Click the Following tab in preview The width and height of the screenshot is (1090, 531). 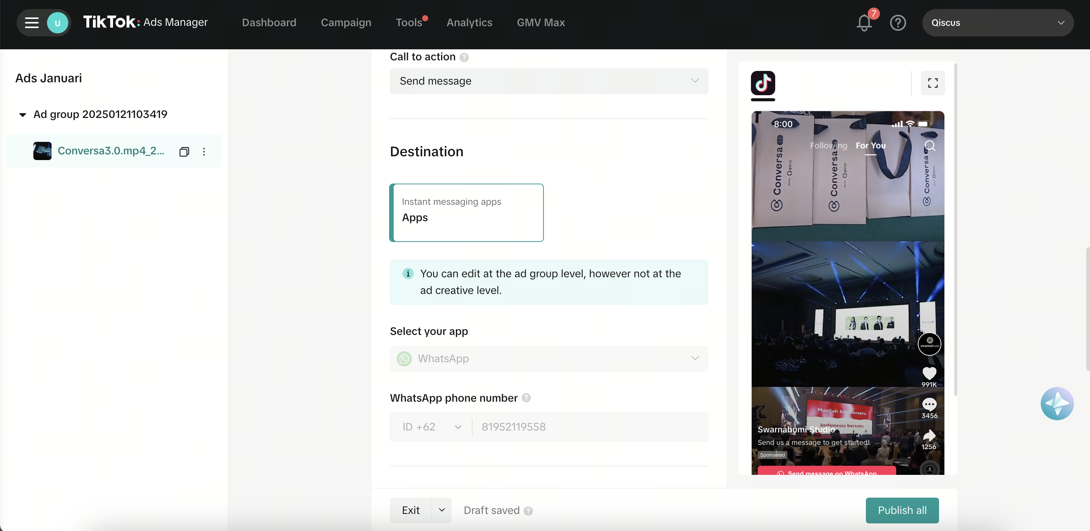[x=829, y=146]
